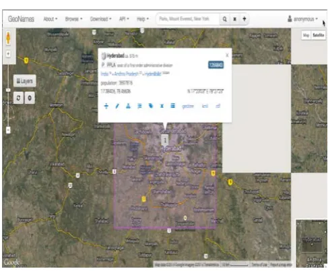Image resolution: width=328 pixels, height=271 pixels.
Task: Click the history lines icon in popup
Action: coord(172,106)
